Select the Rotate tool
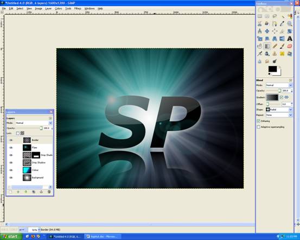 290,31
